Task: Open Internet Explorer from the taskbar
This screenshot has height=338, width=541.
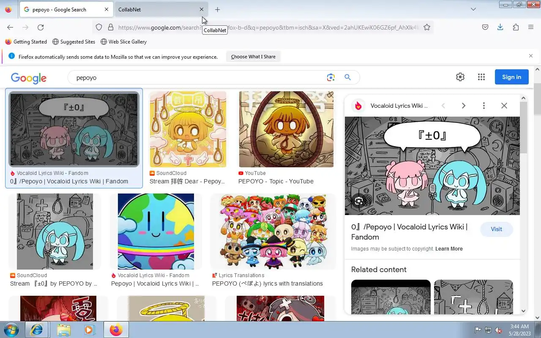Action: (36, 330)
